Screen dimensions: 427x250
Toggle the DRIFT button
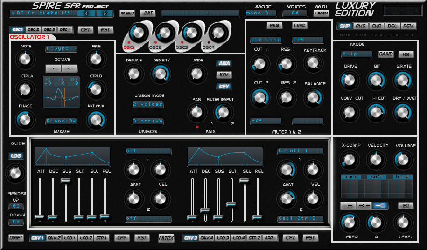(16, 238)
